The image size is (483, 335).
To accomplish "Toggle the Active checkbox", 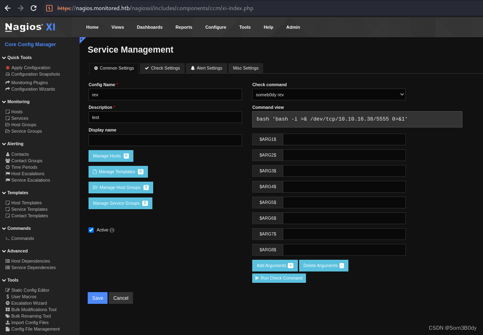I will (91, 230).
